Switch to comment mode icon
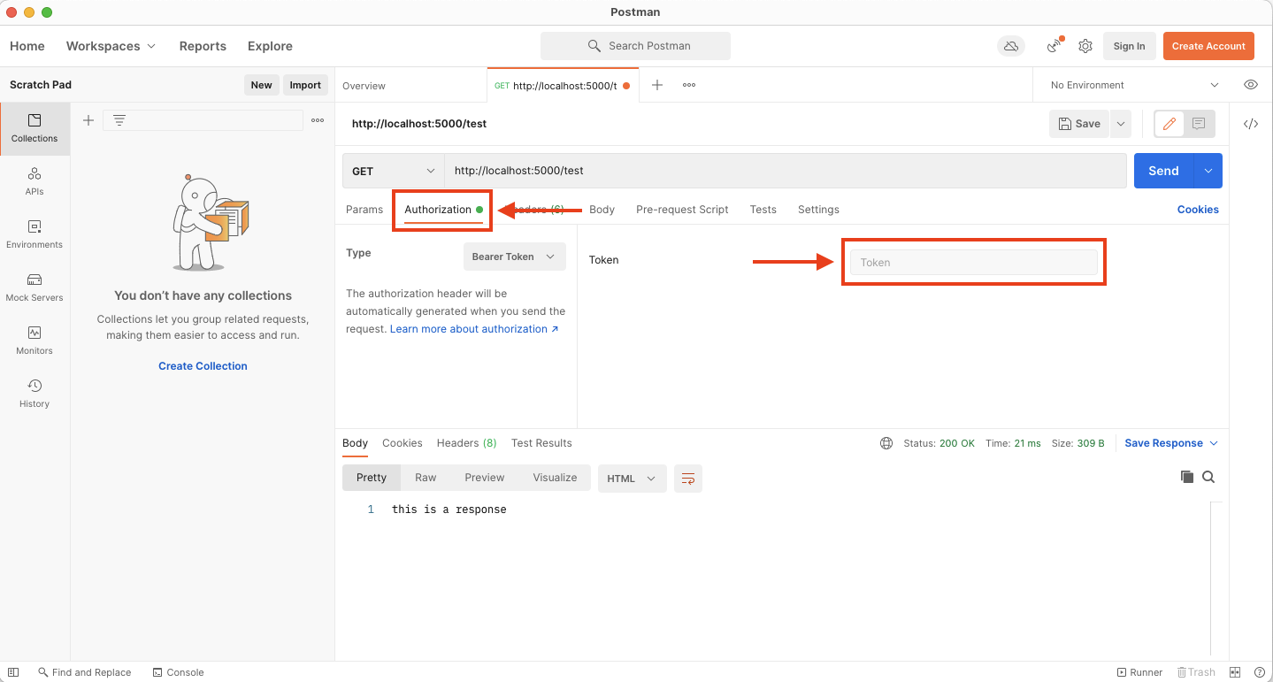Viewport: 1273px width, 682px height. tap(1199, 124)
